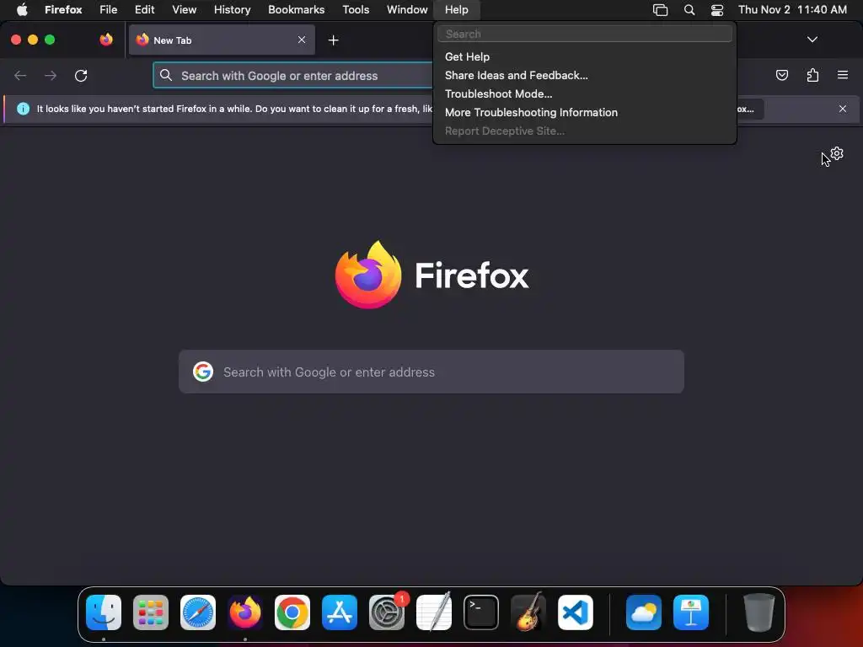Open App Store from the Dock
This screenshot has width=863, height=647.
tap(340, 612)
